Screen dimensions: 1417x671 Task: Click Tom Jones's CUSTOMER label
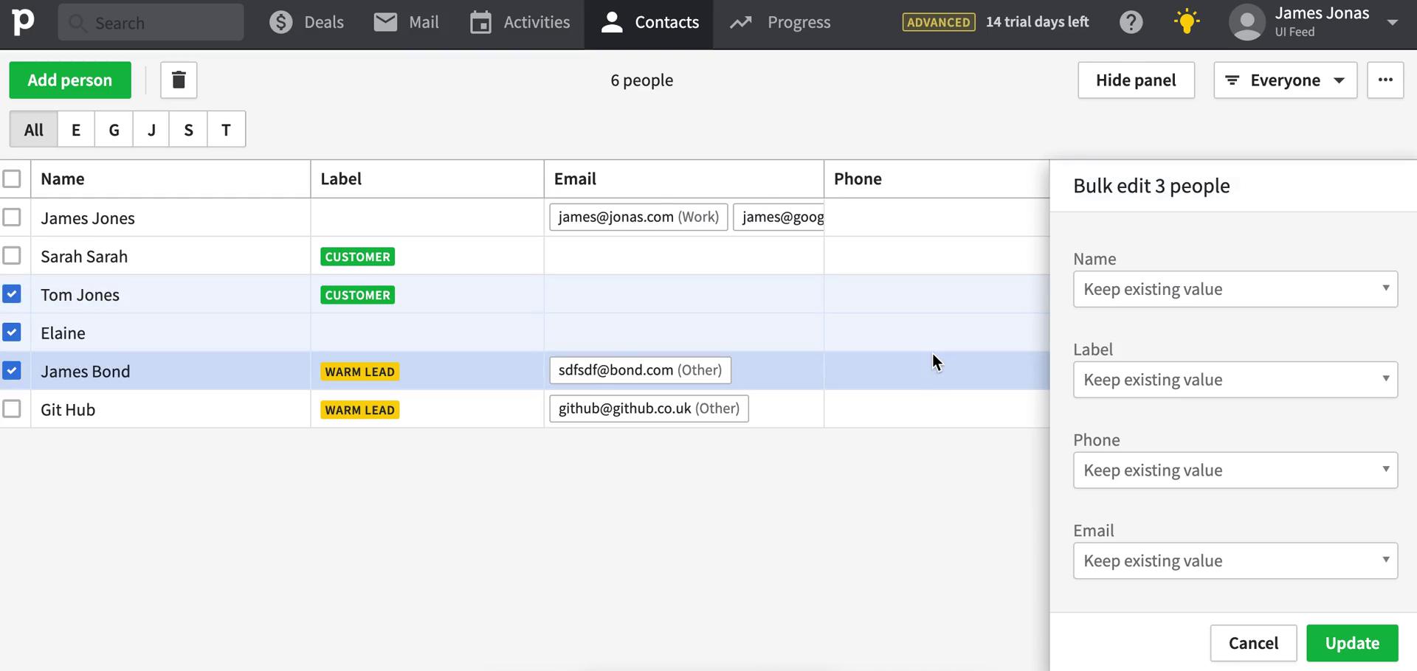pyautogui.click(x=357, y=295)
